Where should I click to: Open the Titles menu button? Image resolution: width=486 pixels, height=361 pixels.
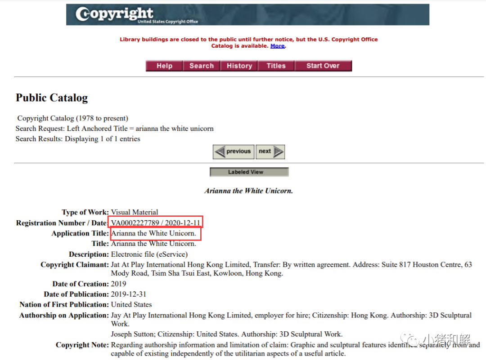coord(276,66)
